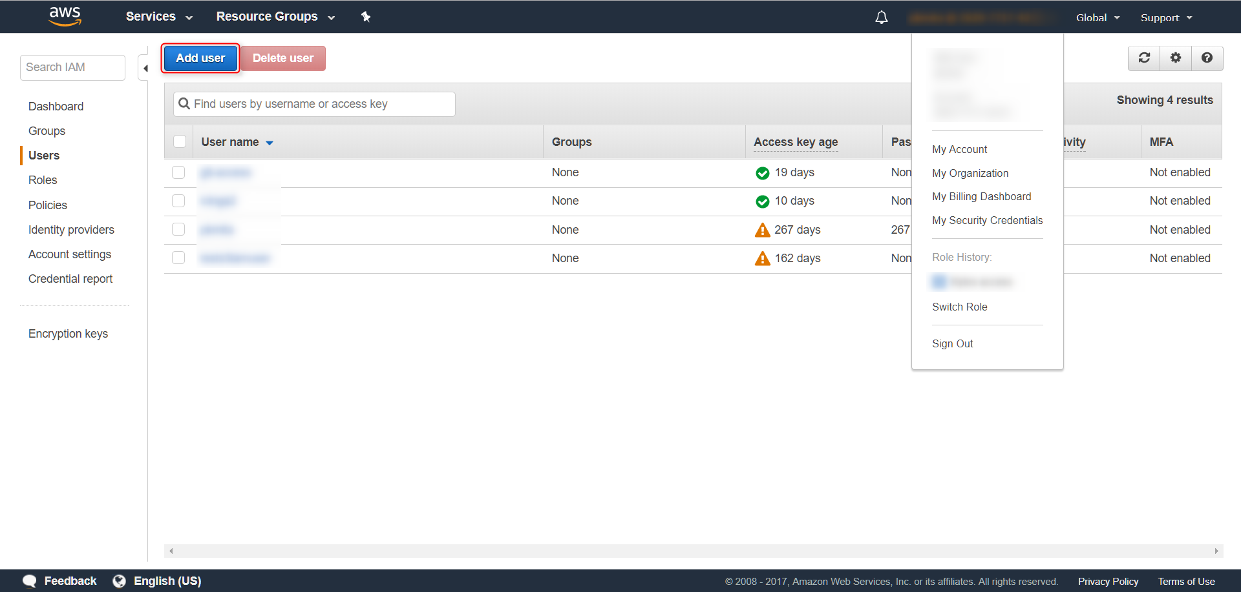
Task: Choose Switch Role
Action: (x=959, y=307)
